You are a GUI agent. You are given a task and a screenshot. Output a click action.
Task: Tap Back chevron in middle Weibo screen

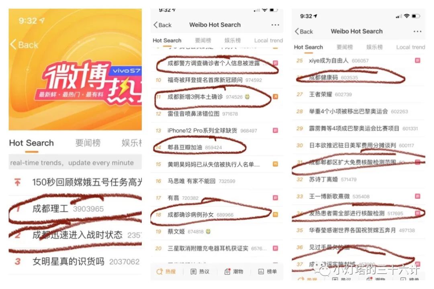(156, 25)
